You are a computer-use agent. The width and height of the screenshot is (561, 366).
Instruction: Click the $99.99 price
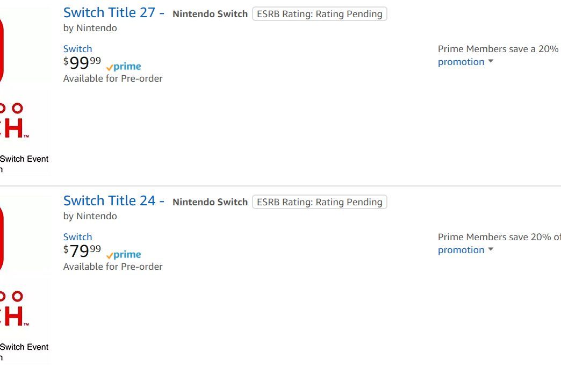point(82,63)
